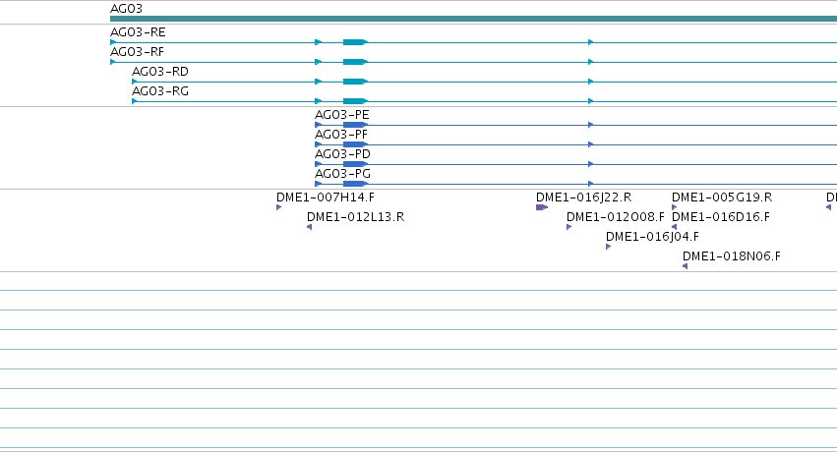Click the DME1-007H14.F arrow marker
837x452 pixels.
(278, 207)
